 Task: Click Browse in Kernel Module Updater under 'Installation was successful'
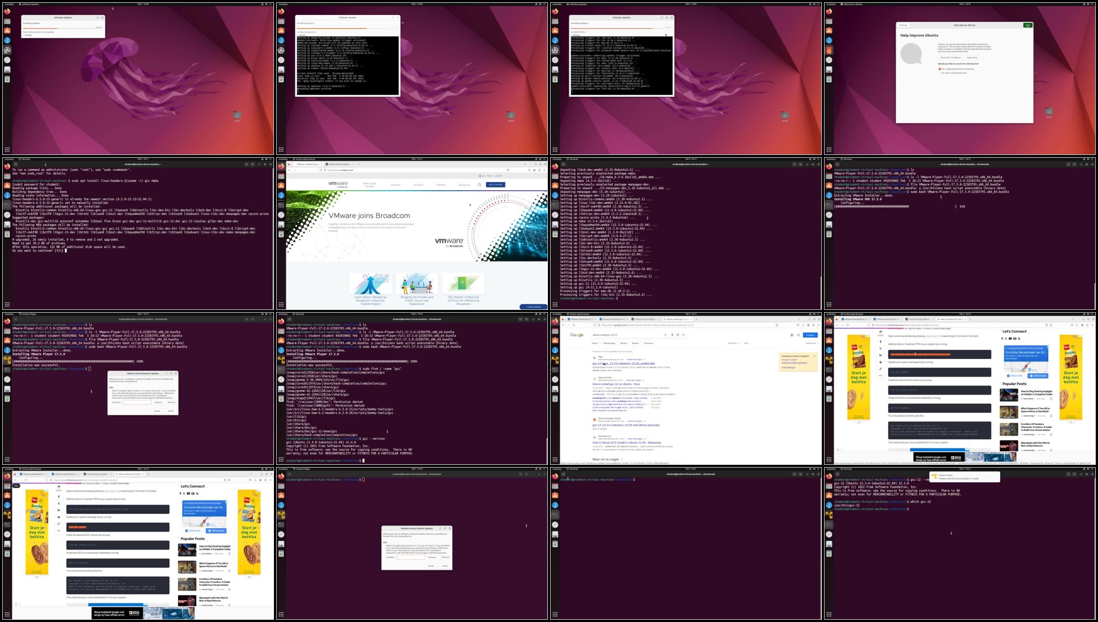pos(158,402)
